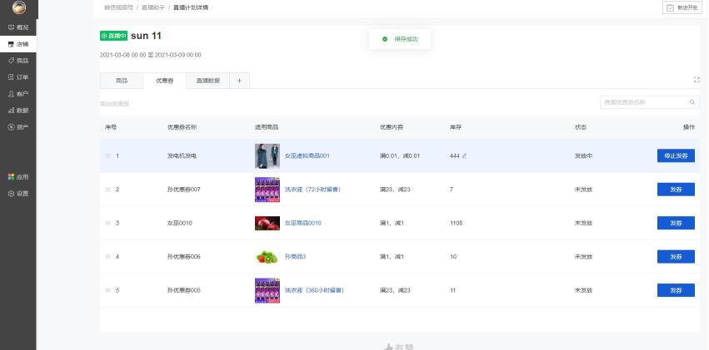
Task: Click the drag handle of row 4
Action: pyautogui.click(x=108, y=257)
